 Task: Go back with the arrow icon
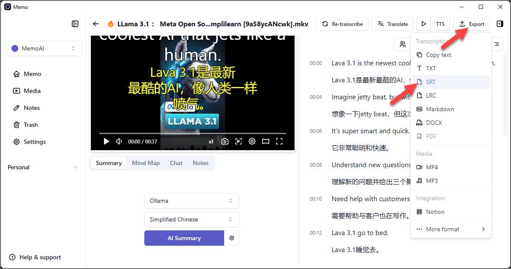click(x=96, y=24)
